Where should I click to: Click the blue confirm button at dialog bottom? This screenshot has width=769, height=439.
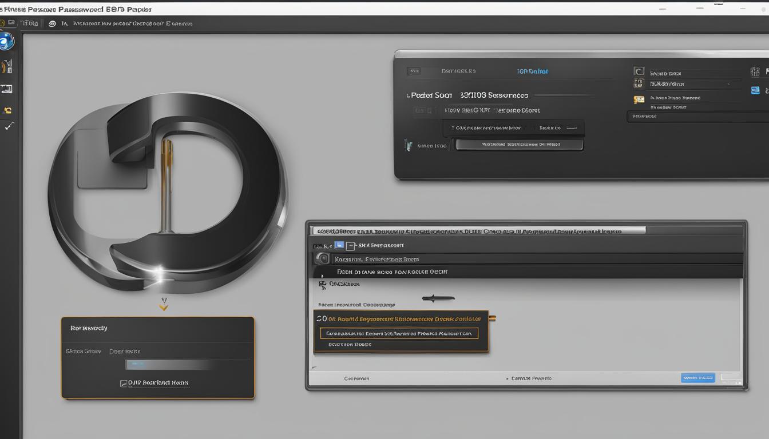(x=697, y=377)
